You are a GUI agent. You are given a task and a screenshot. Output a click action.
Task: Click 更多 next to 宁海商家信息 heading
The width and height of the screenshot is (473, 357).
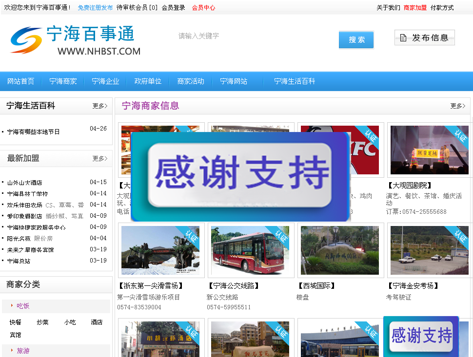coord(458,106)
